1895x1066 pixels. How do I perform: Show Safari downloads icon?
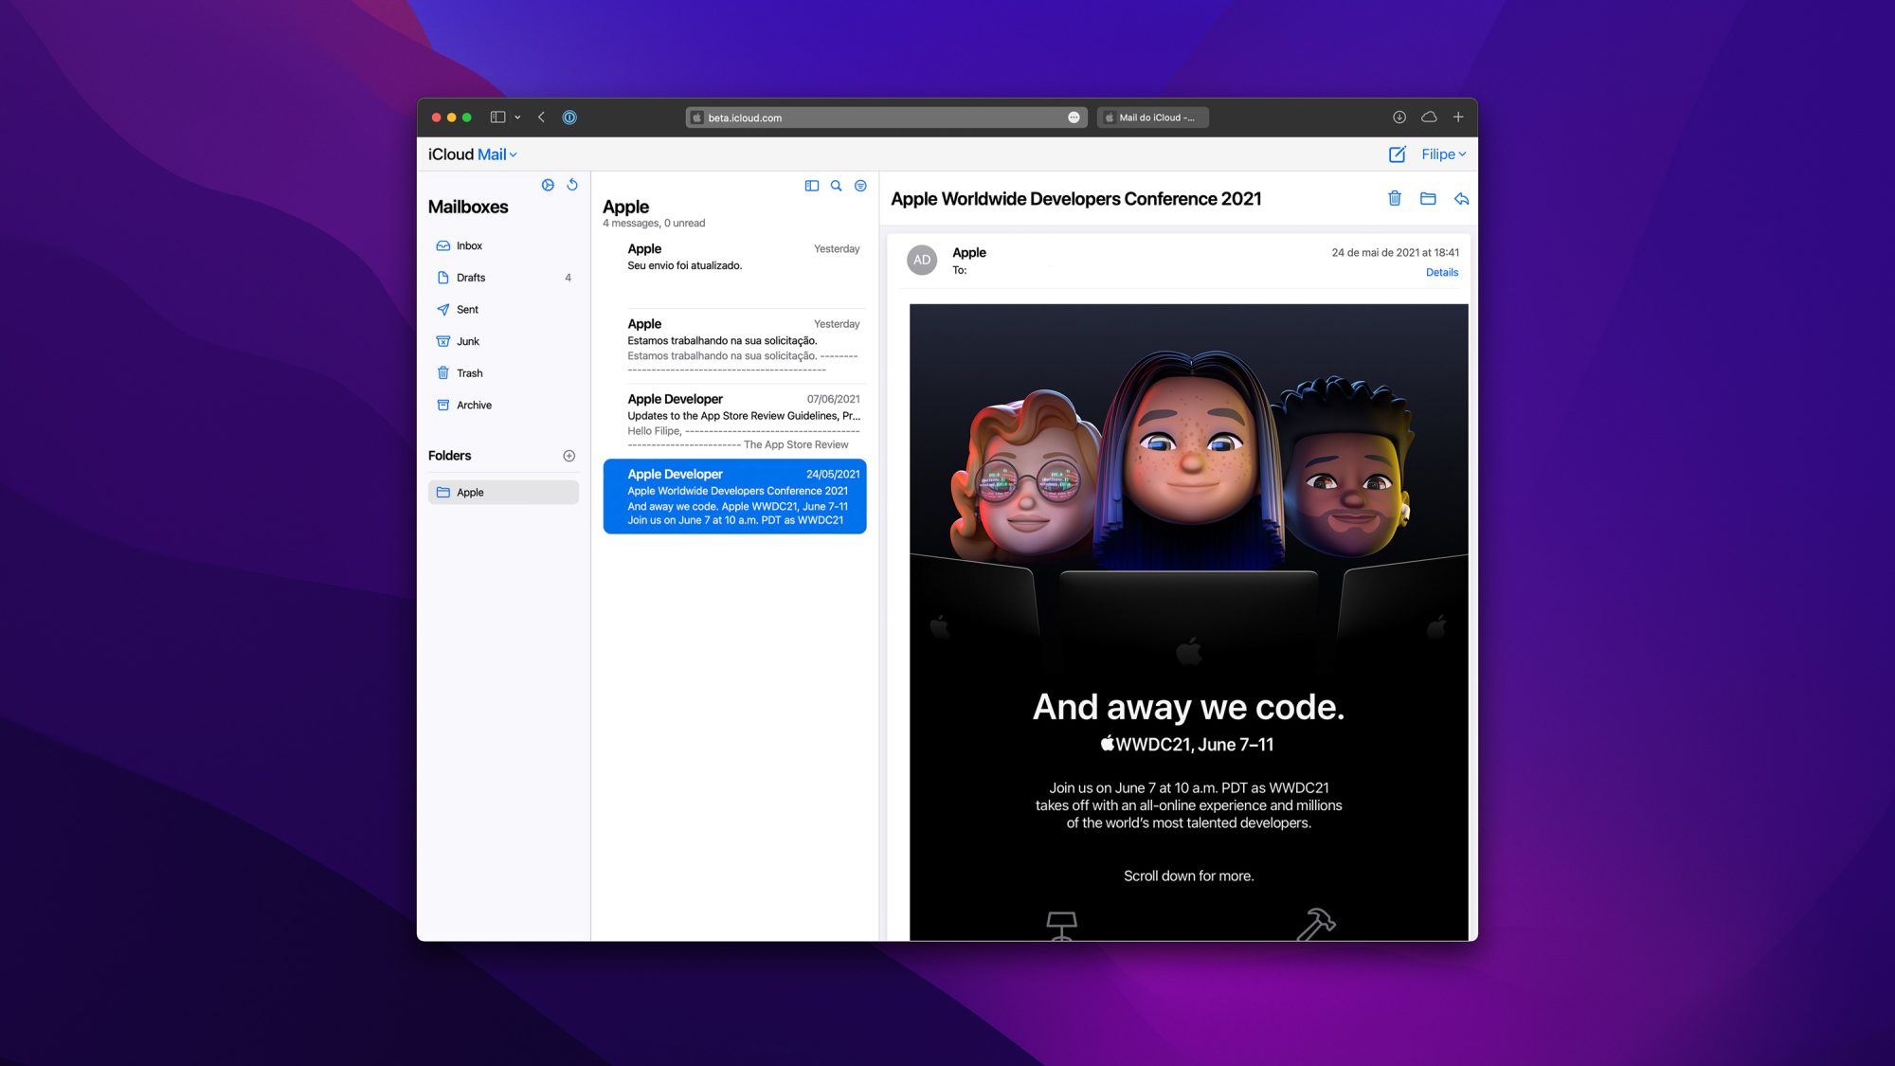tap(1399, 117)
